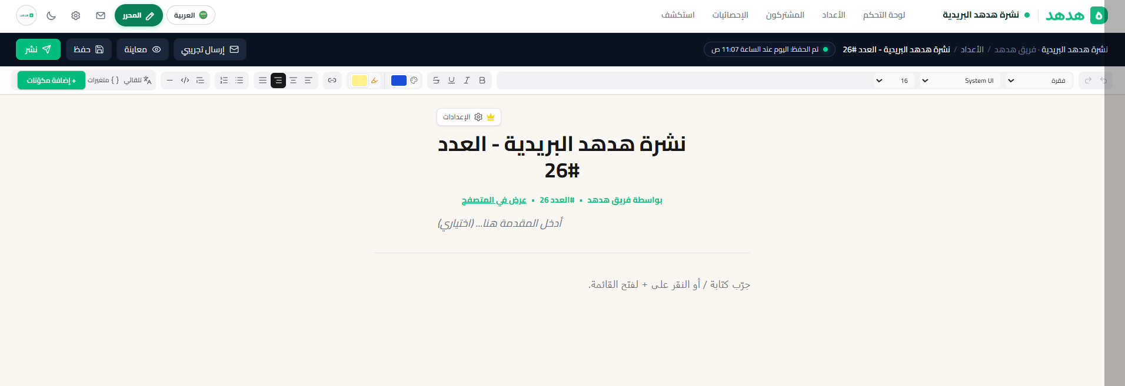Select the yellow highlight color swatch

tap(359, 80)
